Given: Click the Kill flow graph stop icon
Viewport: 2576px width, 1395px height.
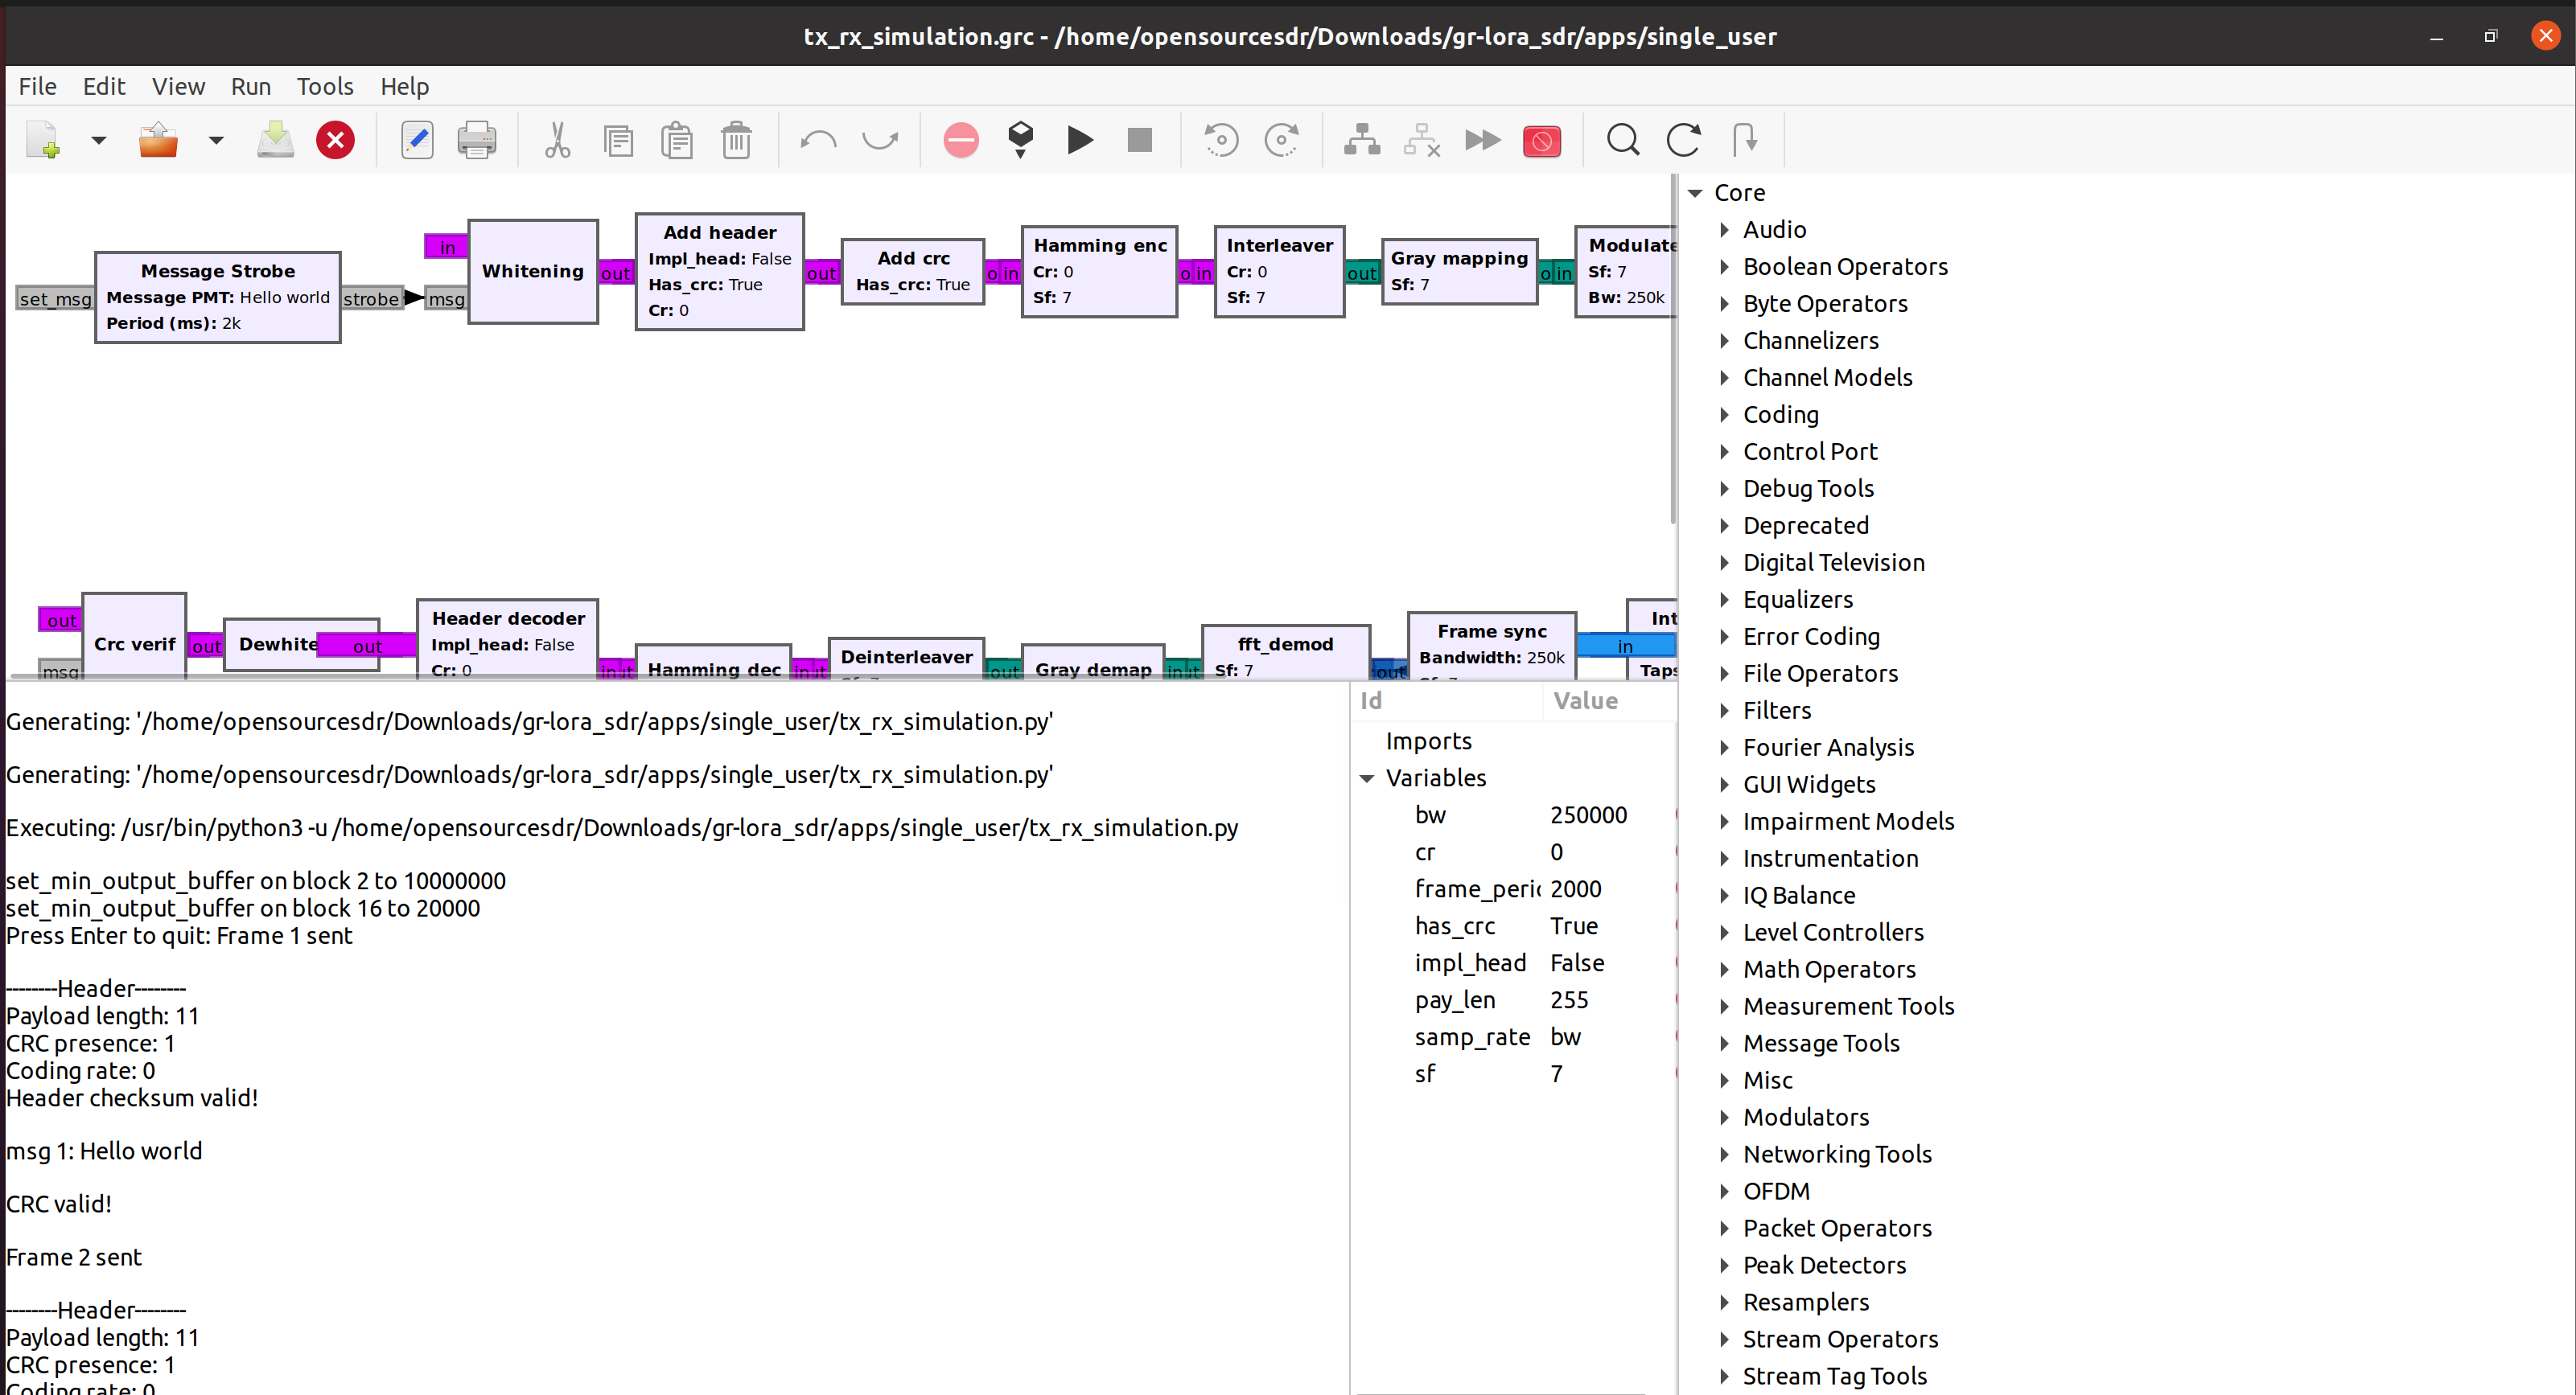Looking at the screenshot, I should pos(1139,140).
